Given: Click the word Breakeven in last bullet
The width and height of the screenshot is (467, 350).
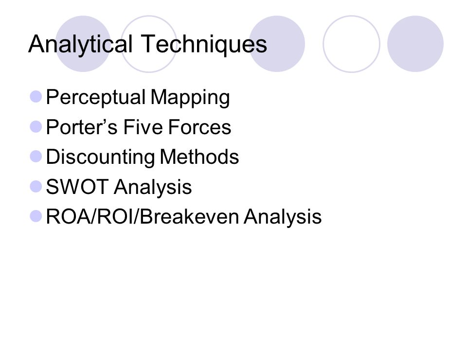Looking at the screenshot, I should tap(189, 216).
